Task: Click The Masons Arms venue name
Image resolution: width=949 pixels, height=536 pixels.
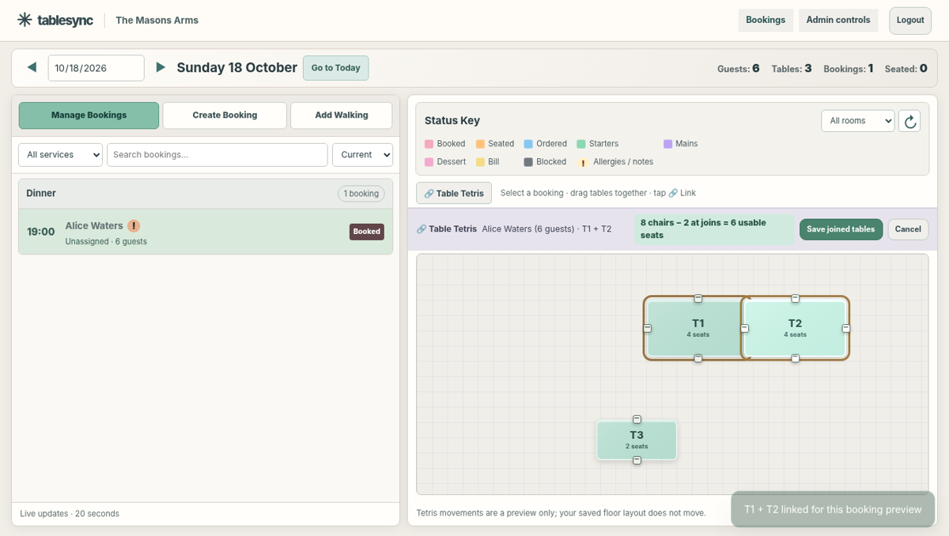Action: (157, 21)
